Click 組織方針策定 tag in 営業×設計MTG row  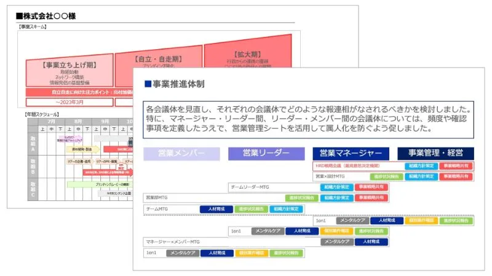click(421, 176)
